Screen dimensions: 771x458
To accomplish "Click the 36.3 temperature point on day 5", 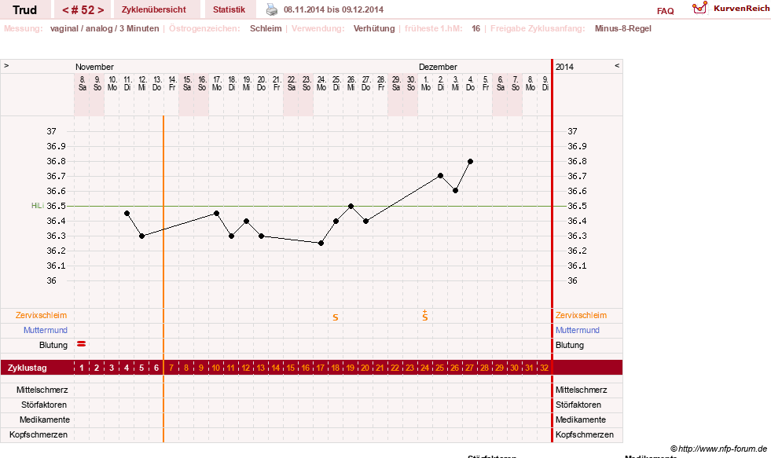I will (x=141, y=236).
